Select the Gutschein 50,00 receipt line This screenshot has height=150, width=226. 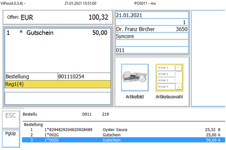[57, 33]
